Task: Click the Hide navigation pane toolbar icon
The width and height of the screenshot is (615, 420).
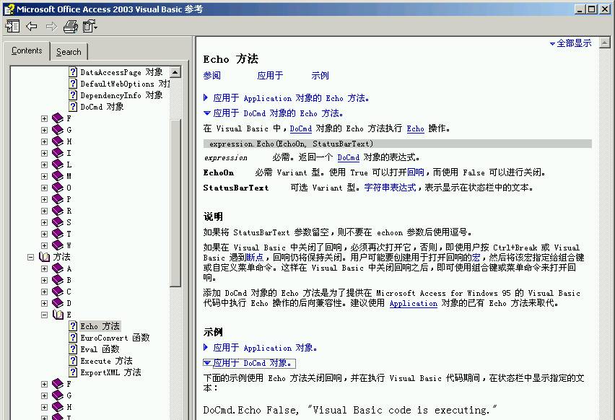Action: pos(12,26)
